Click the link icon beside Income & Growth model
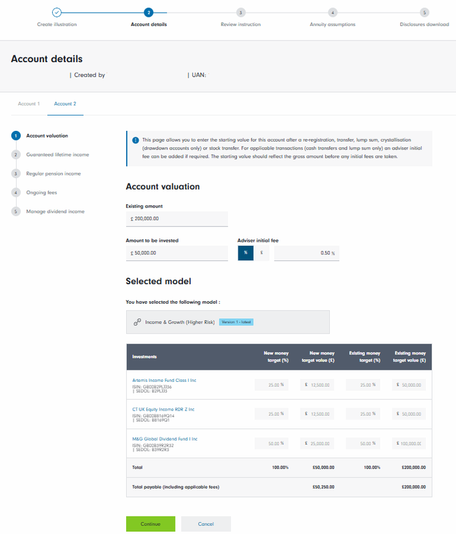 (138, 322)
